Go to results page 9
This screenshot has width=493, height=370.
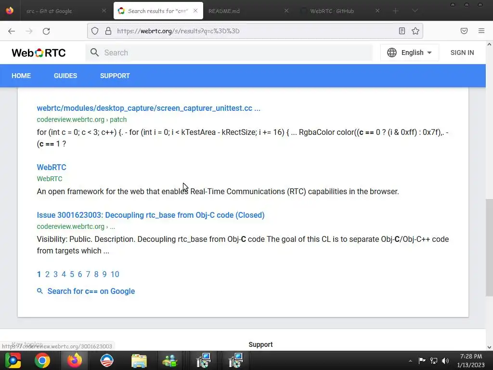[104, 274]
